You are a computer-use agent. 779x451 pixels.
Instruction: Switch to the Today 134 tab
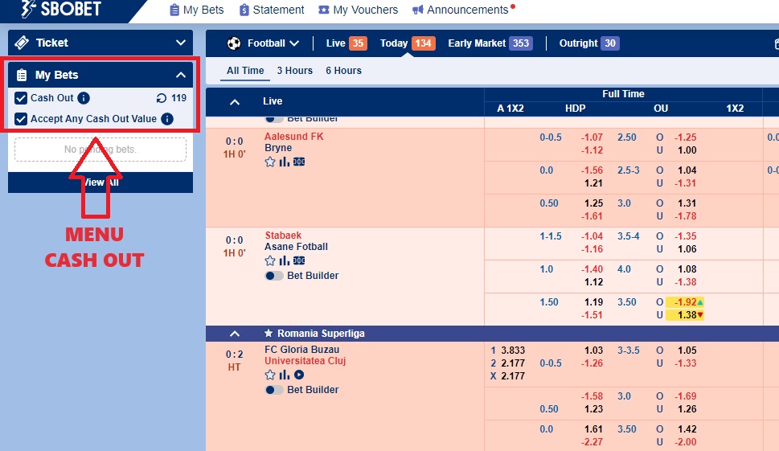click(408, 43)
